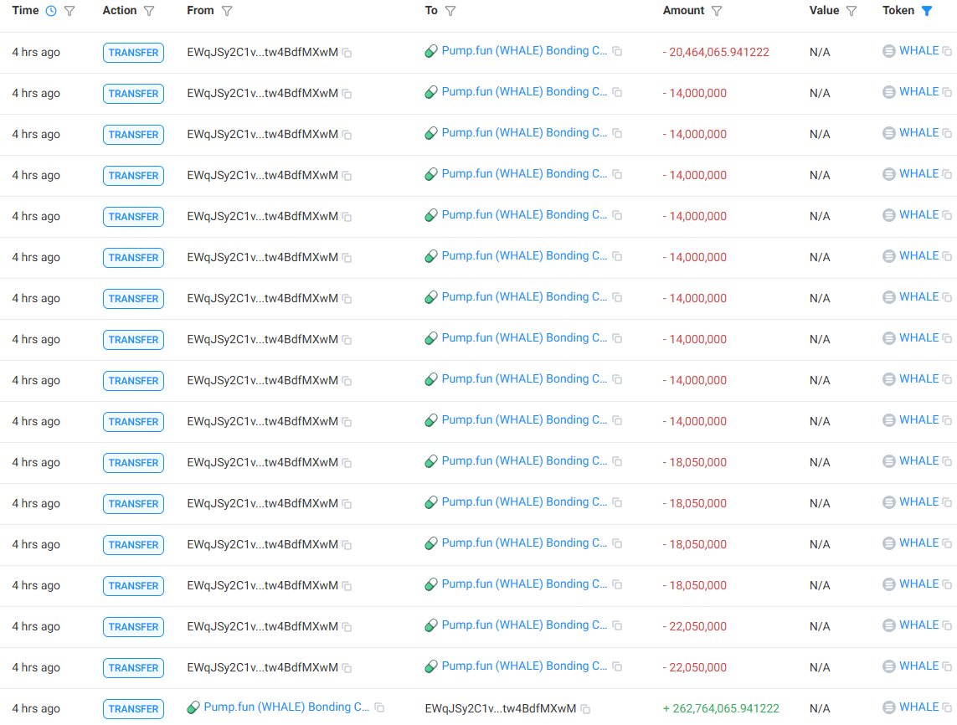Image resolution: width=957 pixels, height=725 pixels.
Task: Click the copy icon next to EWqJSy2C1v address
Action: [x=346, y=51]
